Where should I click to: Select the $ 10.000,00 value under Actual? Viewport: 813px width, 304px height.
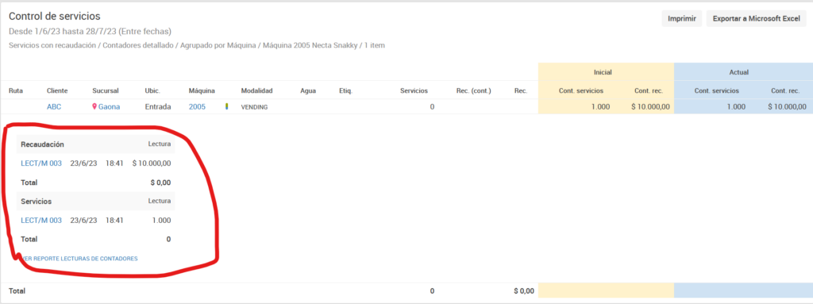[x=787, y=107]
